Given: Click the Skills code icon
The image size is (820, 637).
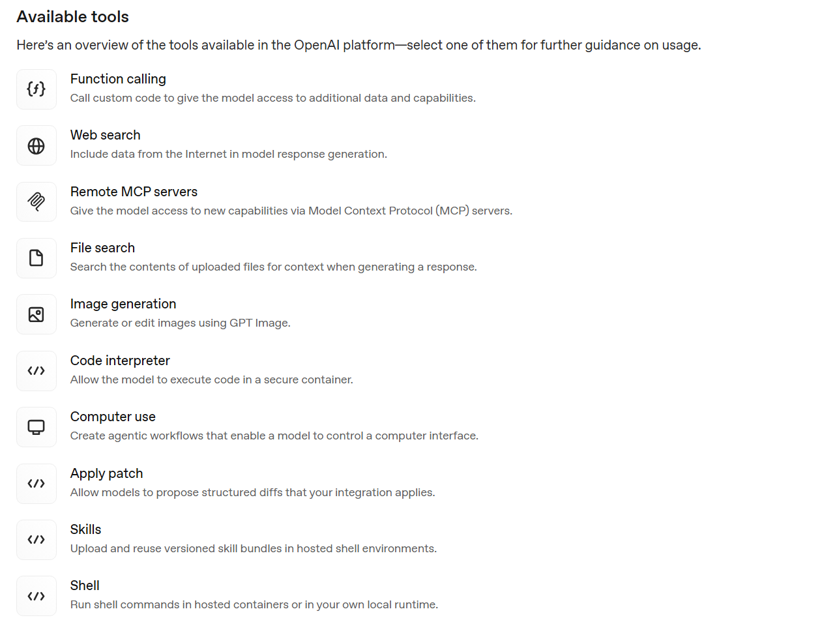Looking at the screenshot, I should click(37, 540).
